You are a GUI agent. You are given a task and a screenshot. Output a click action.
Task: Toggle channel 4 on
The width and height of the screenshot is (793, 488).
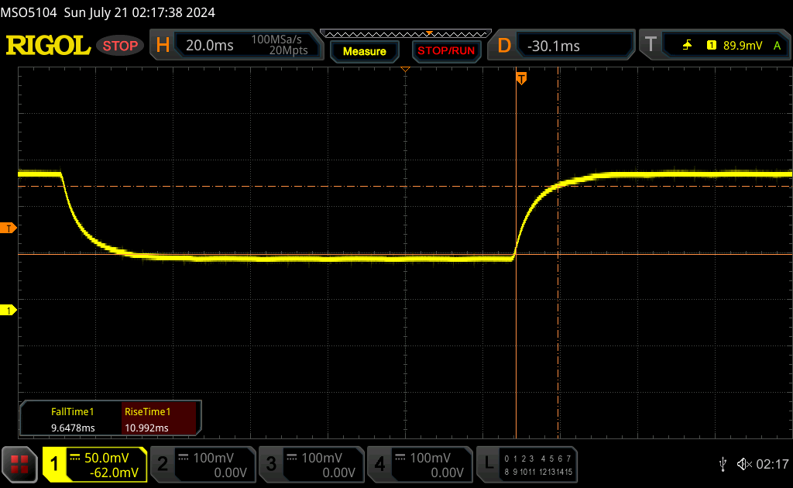point(379,464)
